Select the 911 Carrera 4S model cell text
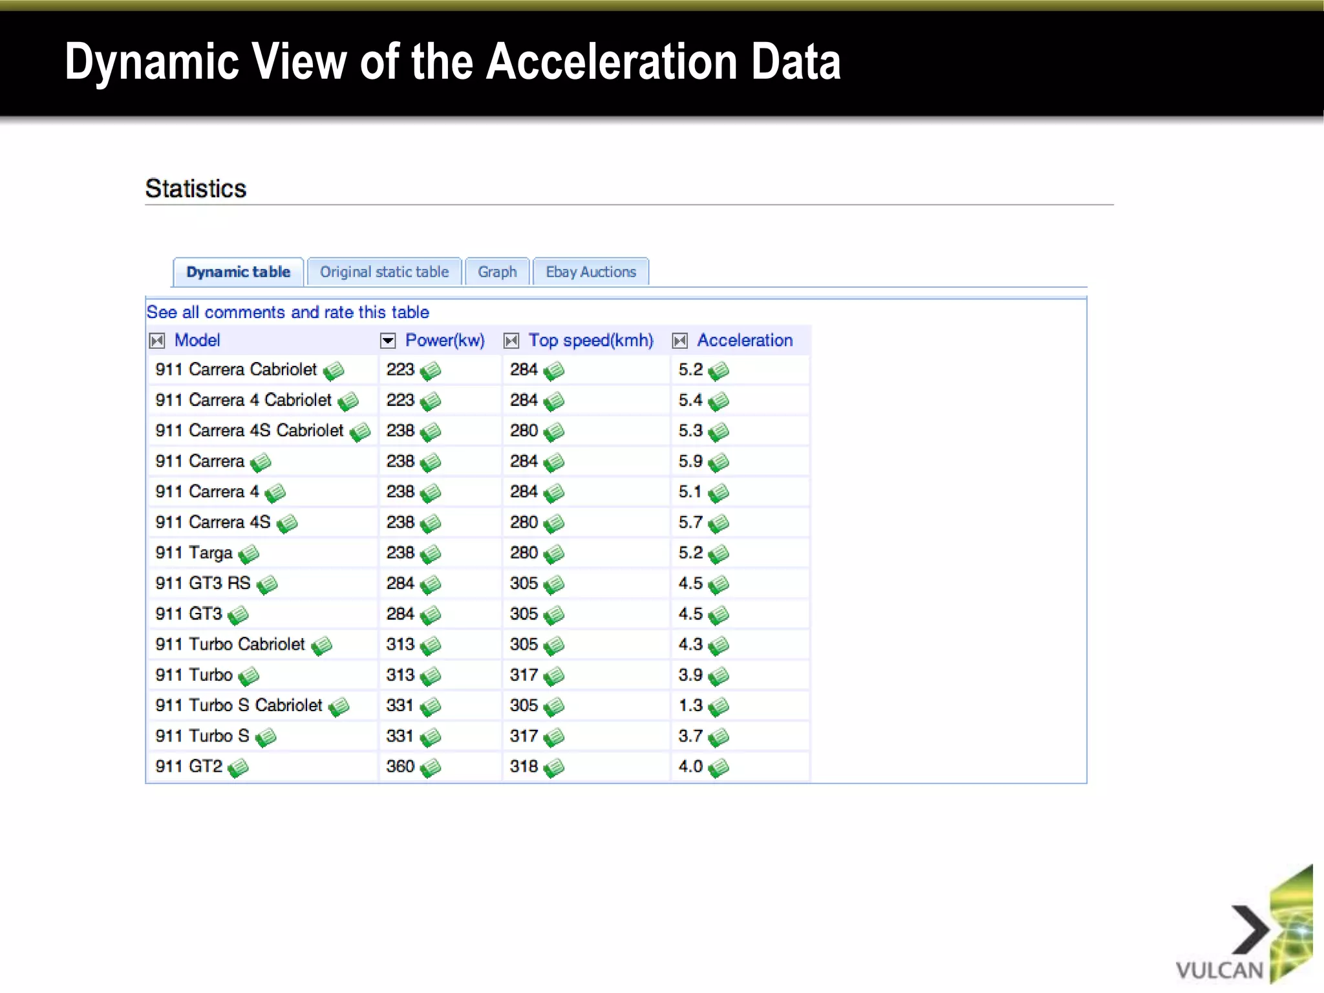This screenshot has height=993, width=1324. coord(213,522)
